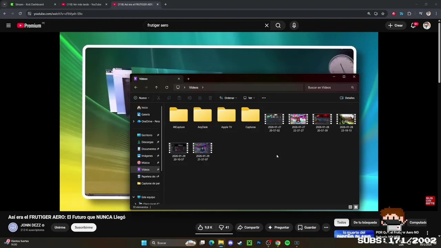
Task: Dislike the video showing 41
Action: 224,227
